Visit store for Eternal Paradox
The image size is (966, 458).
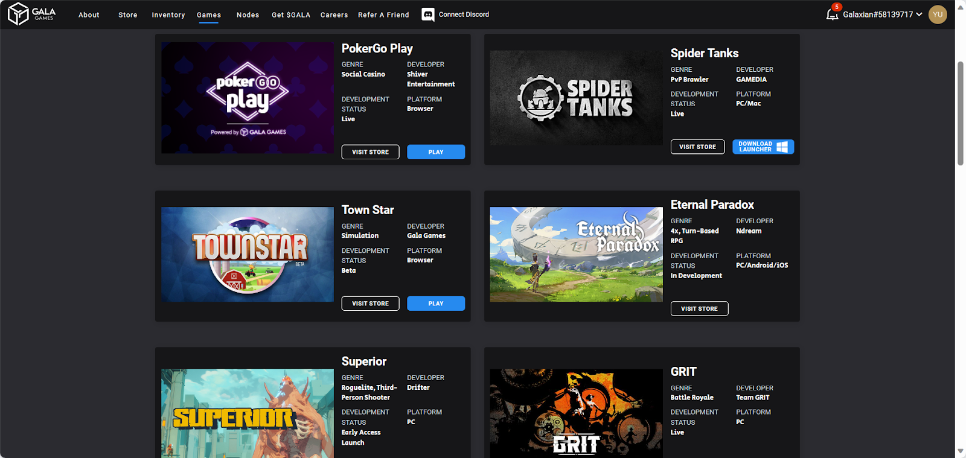[x=699, y=308]
